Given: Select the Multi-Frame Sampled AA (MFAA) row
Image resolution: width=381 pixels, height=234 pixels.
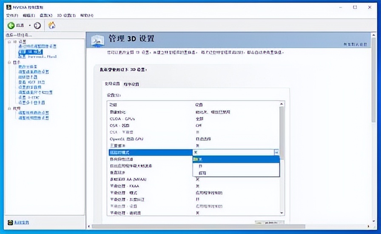Looking at the screenshot, I should 193,179.
